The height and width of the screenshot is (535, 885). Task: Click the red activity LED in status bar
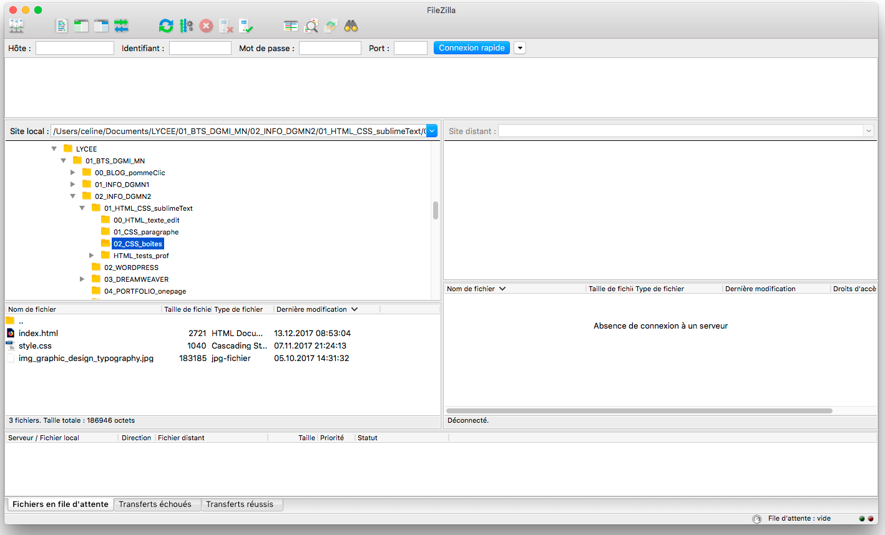point(871,519)
